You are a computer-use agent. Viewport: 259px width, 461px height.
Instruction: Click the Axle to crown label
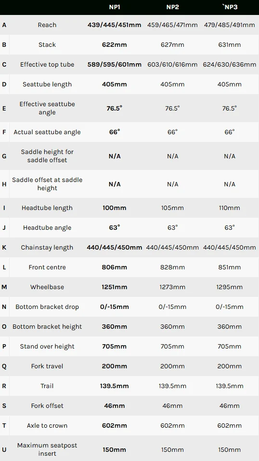pyautogui.click(x=47, y=425)
